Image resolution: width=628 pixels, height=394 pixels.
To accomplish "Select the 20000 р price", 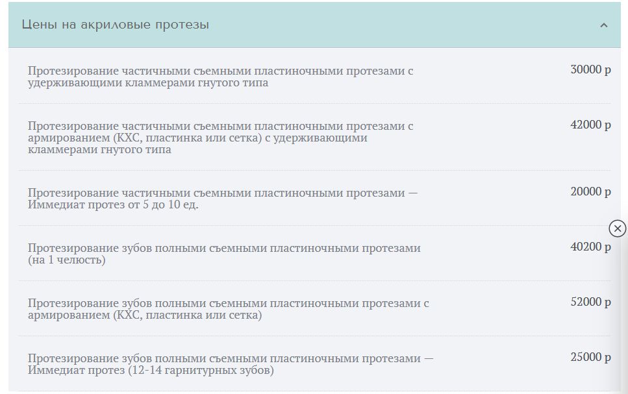I will pyautogui.click(x=590, y=191).
